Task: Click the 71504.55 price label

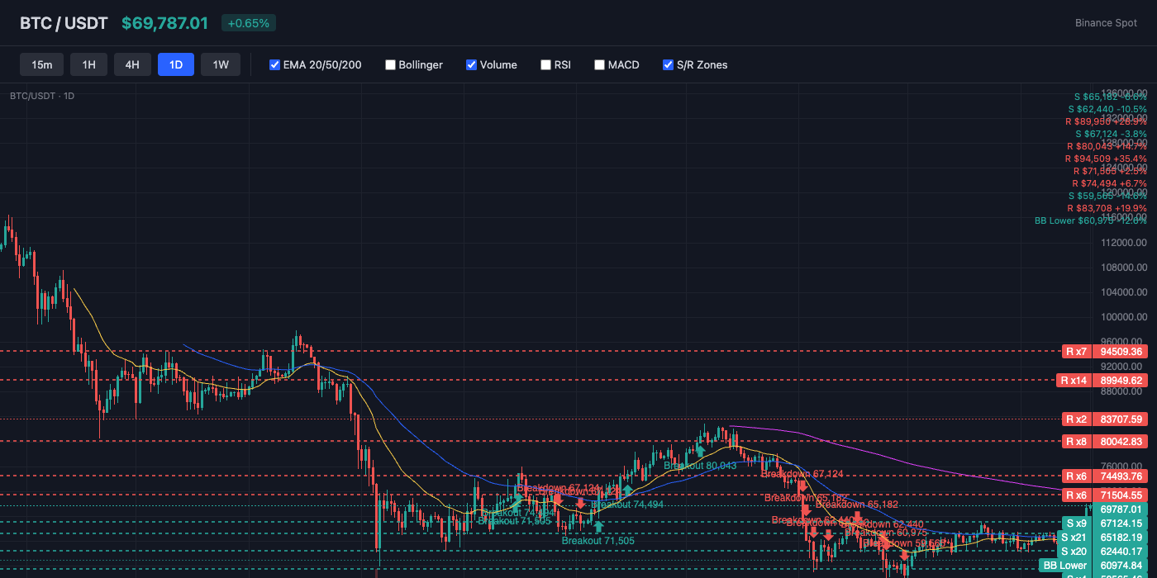Action: tap(1121, 495)
